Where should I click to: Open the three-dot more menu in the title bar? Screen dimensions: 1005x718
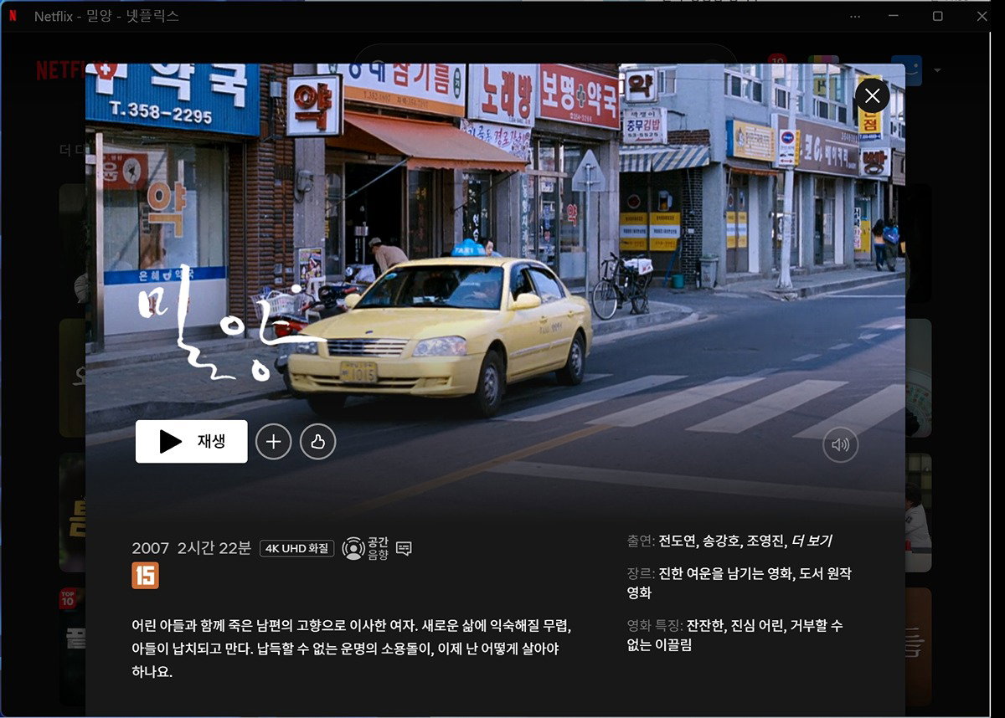(x=854, y=16)
